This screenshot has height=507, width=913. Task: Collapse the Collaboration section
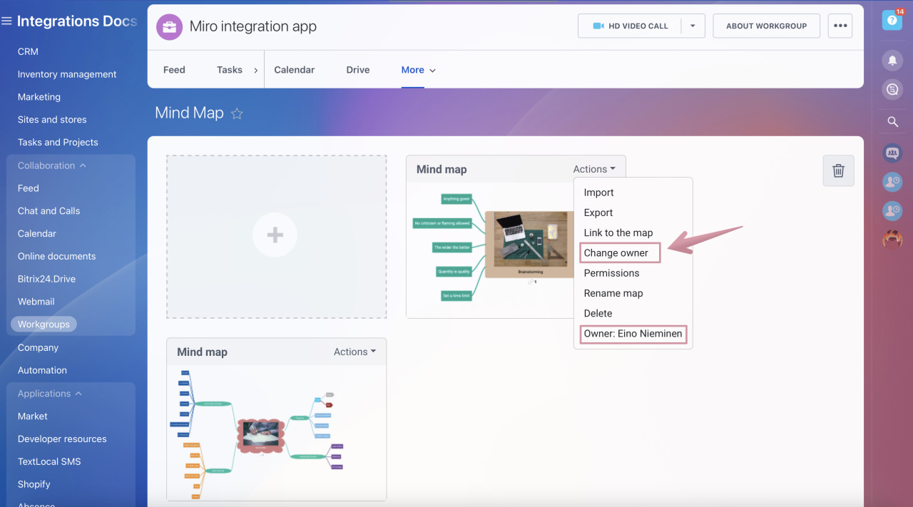pyautogui.click(x=52, y=165)
